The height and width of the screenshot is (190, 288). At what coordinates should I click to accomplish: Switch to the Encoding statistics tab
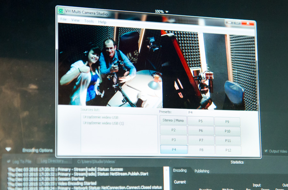[x=180, y=170]
